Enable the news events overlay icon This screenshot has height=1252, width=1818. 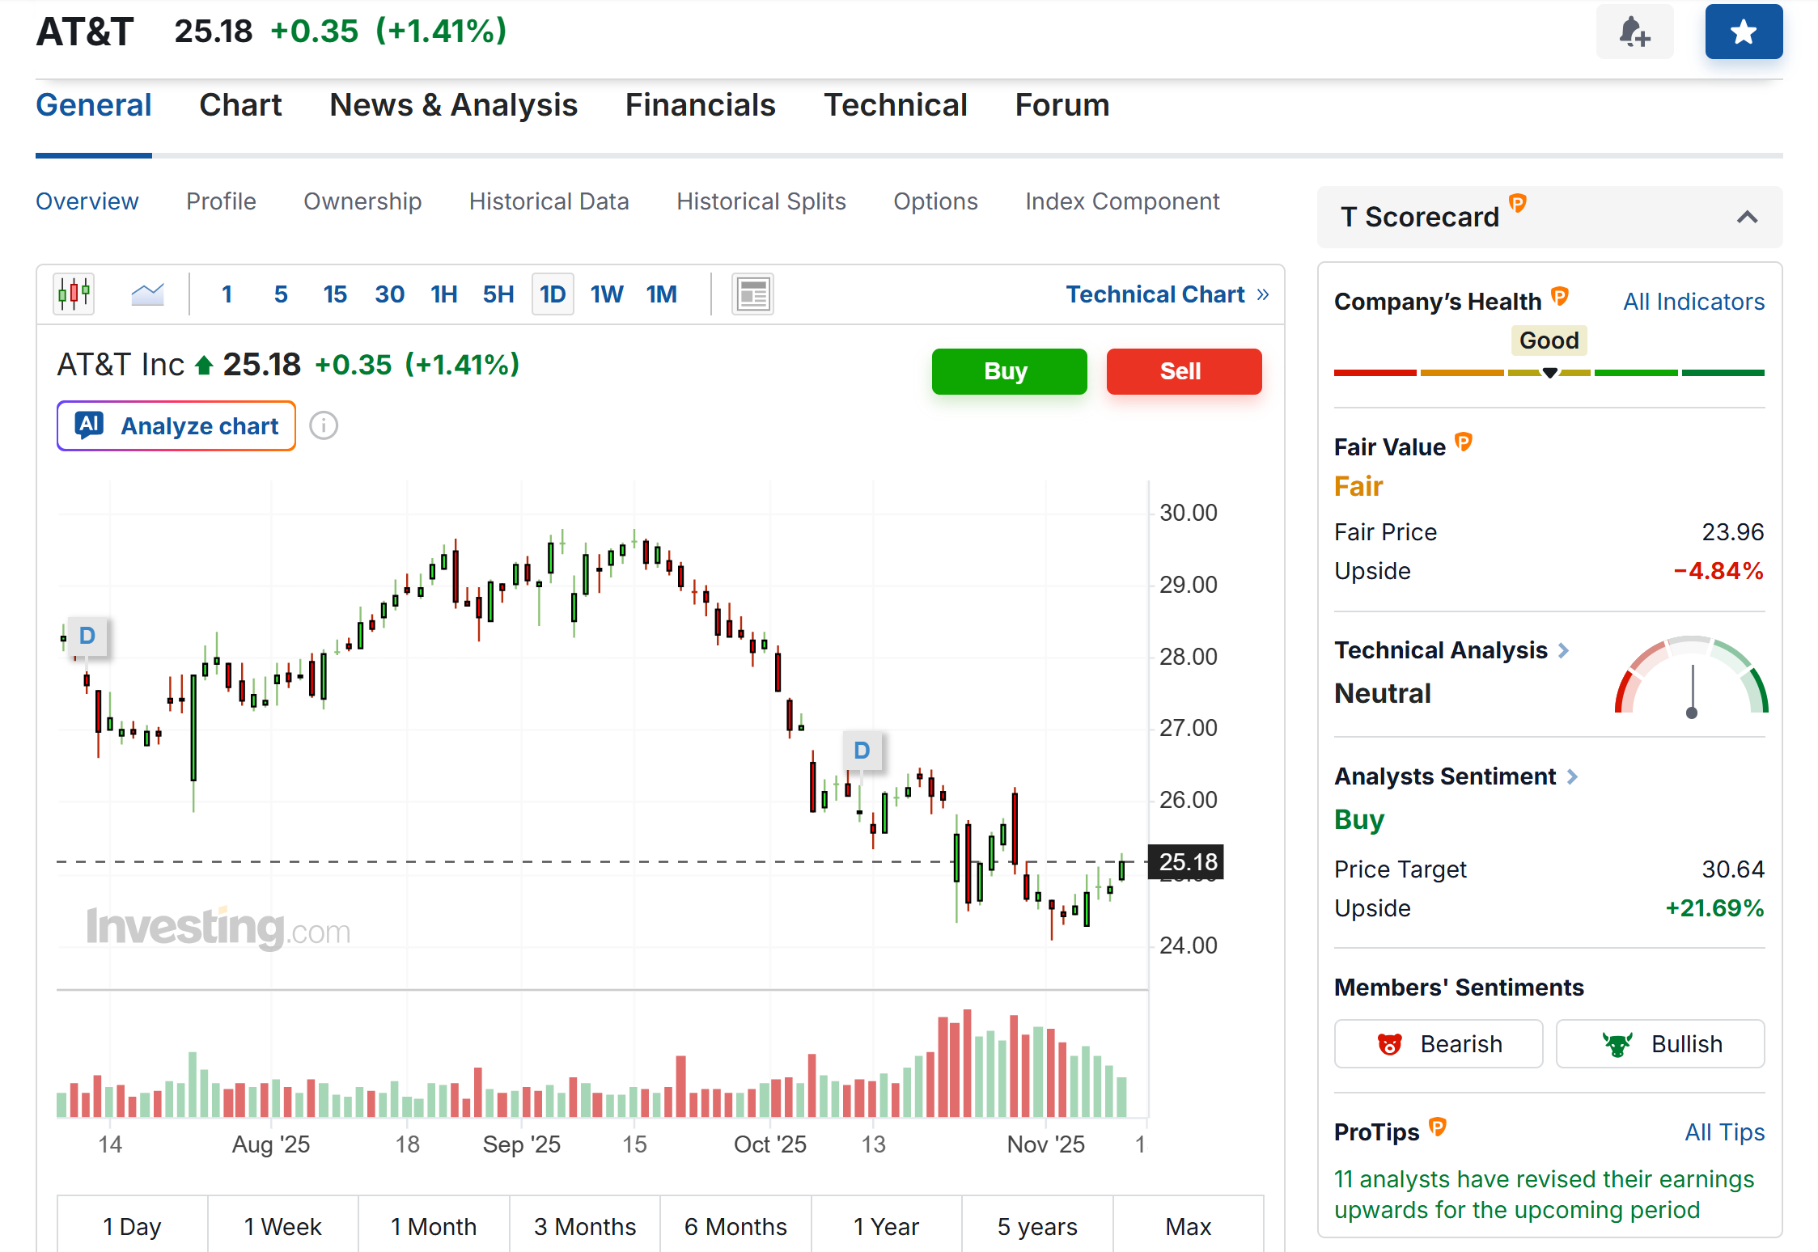tap(752, 294)
